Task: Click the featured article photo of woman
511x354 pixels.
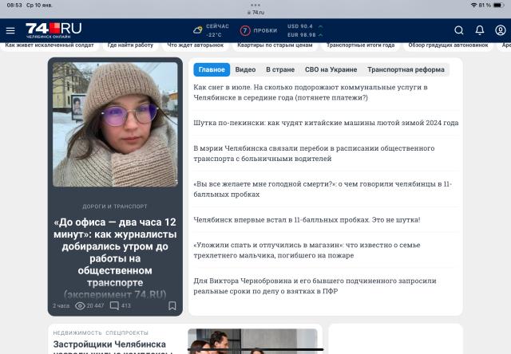Action: pos(115,124)
